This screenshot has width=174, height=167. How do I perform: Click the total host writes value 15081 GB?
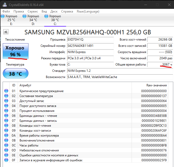[x=160, y=46]
